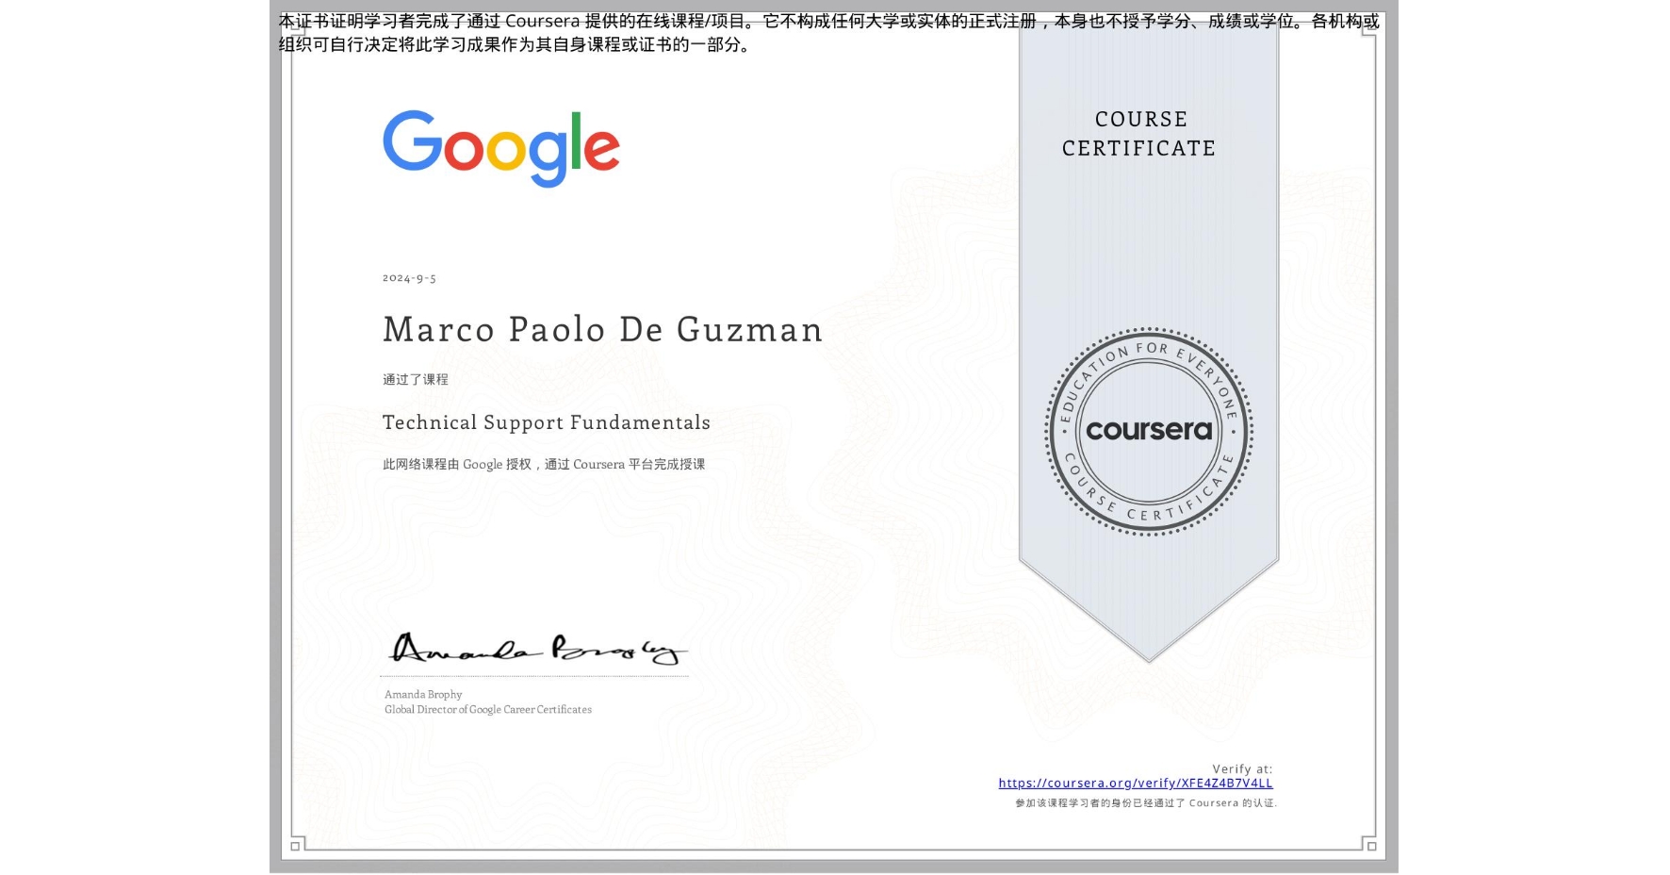Click Global Director of Google Career Certificates

point(488,710)
